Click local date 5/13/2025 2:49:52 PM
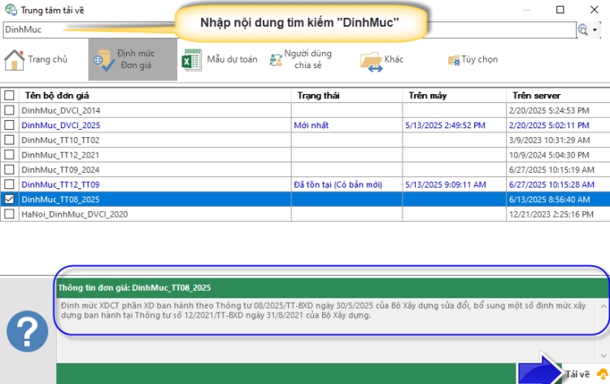Image resolution: width=610 pixels, height=384 pixels. point(445,125)
